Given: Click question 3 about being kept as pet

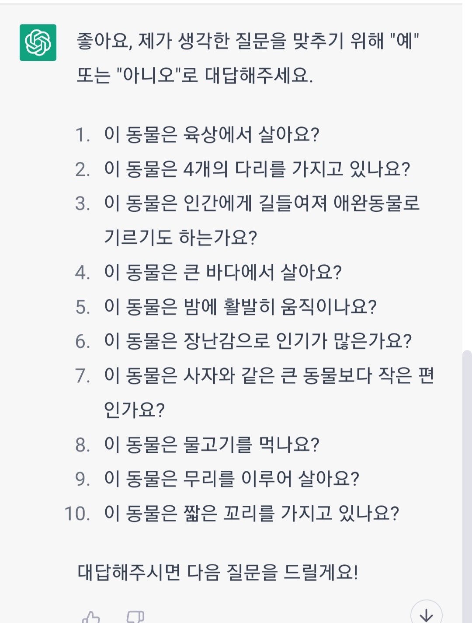Looking at the screenshot, I should [261, 203].
